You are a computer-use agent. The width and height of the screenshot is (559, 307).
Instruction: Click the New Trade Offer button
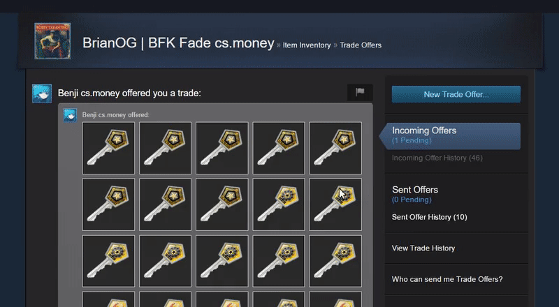pyautogui.click(x=456, y=94)
